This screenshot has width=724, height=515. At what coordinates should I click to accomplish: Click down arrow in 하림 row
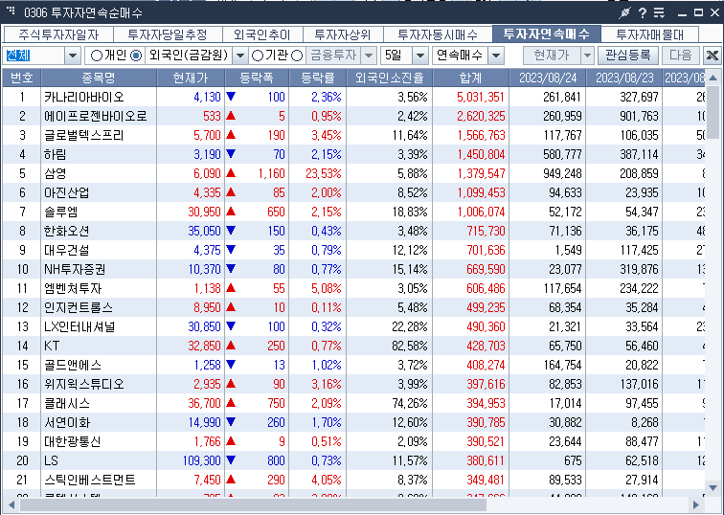click(231, 154)
